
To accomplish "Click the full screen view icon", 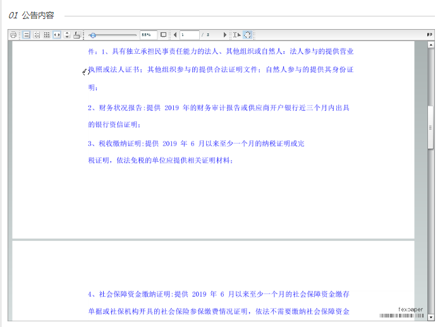I will (x=163, y=35).
